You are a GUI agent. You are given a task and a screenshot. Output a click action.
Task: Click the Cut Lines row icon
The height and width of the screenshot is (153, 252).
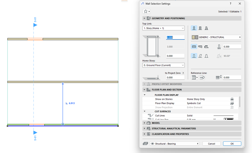(150, 115)
